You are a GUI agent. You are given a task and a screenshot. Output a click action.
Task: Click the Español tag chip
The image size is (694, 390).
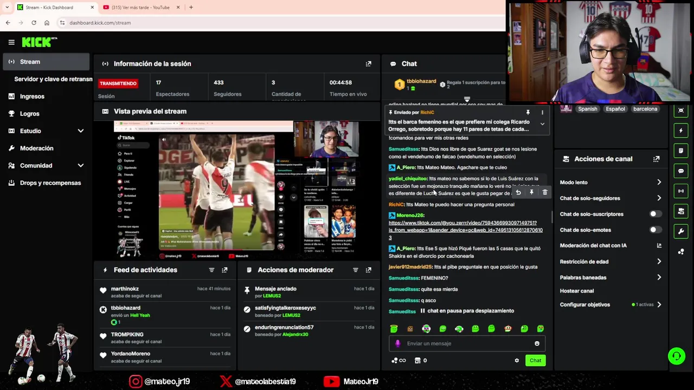(x=615, y=109)
